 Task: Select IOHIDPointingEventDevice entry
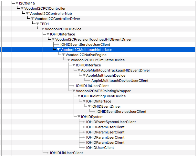coord(103,96)
